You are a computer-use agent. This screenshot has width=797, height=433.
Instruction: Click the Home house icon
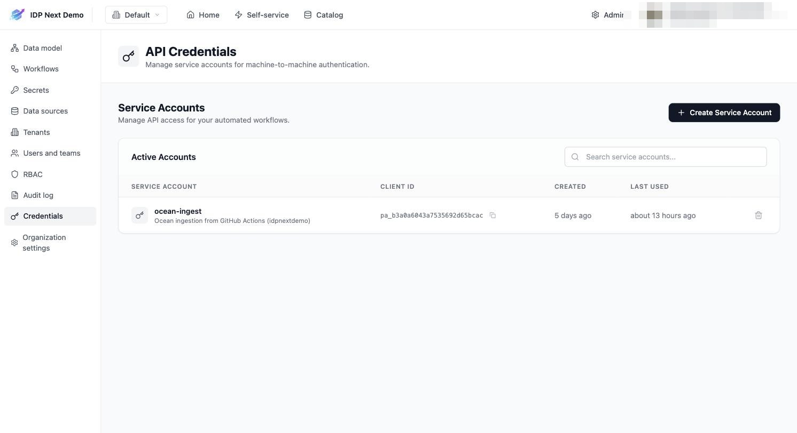point(191,15)
